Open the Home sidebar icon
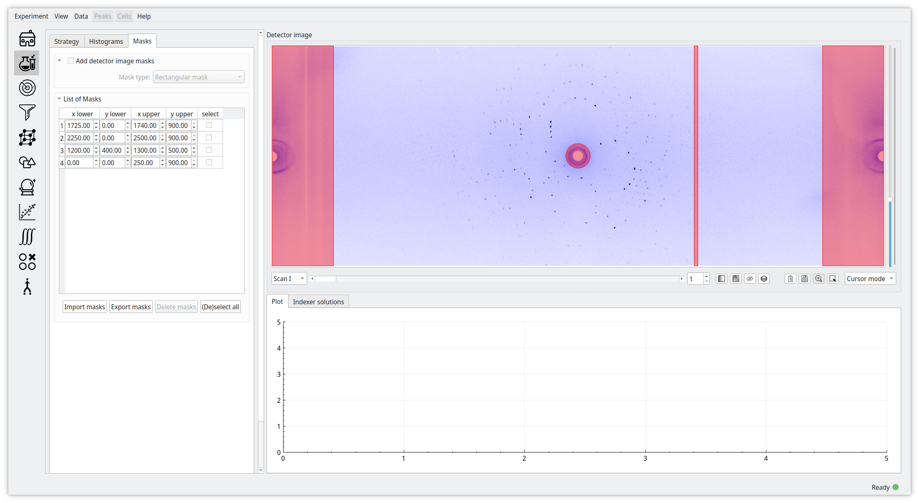919x503 pixels. (x=27, y=39)
